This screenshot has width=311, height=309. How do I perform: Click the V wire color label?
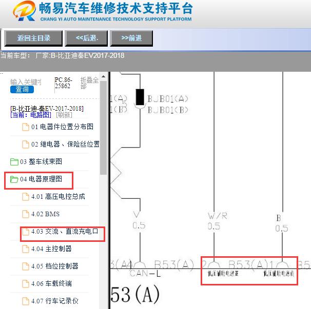click(x=137, y=215)
